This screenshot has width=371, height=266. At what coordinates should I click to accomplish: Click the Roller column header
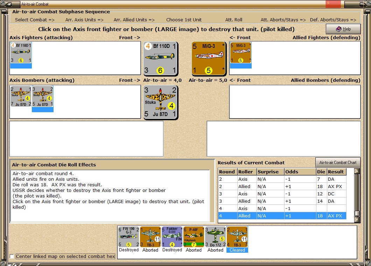pyautogui.click(x=247, y=172)
